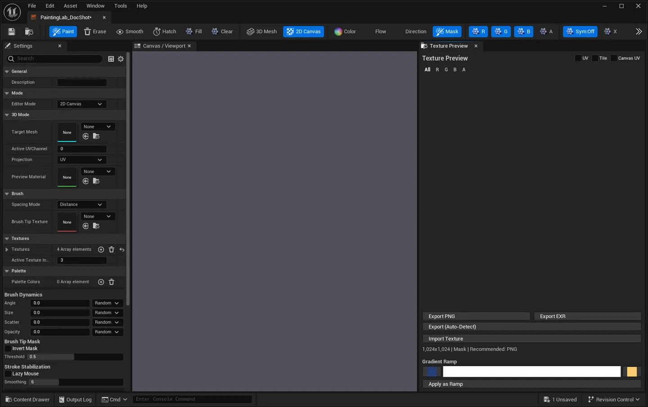Open the Color picker tool
This screenshot has width=648, height=407.
tap(345, 31)
